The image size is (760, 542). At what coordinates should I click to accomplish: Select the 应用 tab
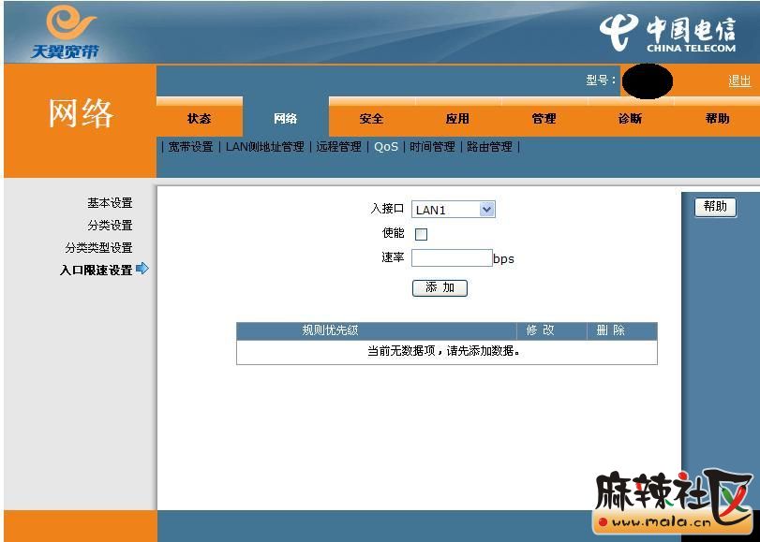pos(457,119)
